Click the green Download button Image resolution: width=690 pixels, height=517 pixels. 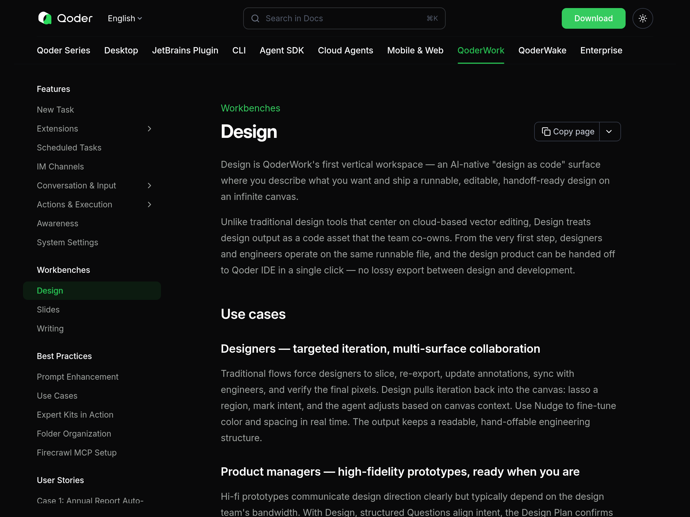(x=593, y=18)
